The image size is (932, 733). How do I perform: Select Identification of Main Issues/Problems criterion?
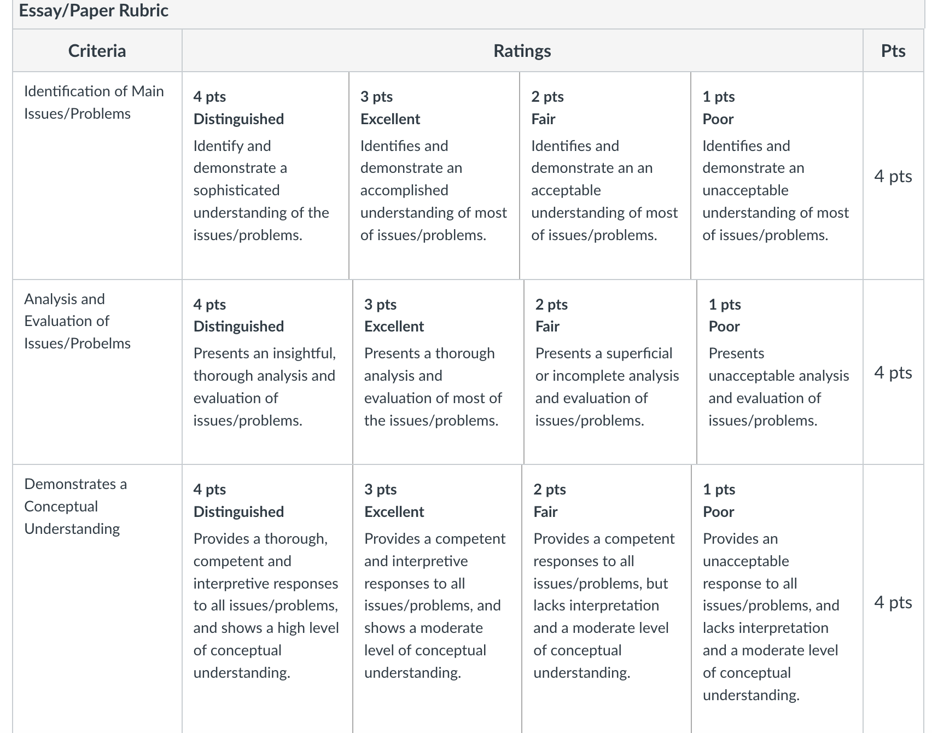click(x=94, y=102)
